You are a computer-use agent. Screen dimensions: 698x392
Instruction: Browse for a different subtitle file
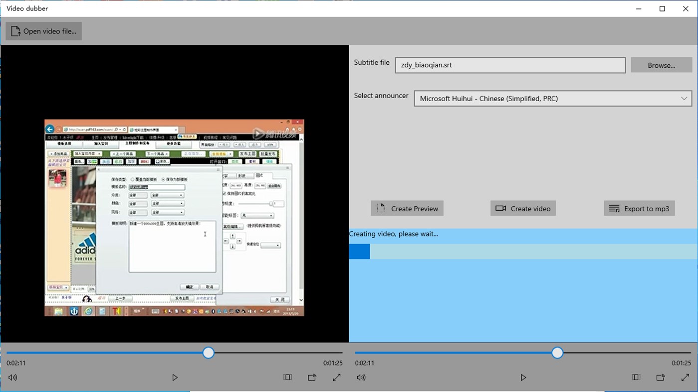click(661, 65)
